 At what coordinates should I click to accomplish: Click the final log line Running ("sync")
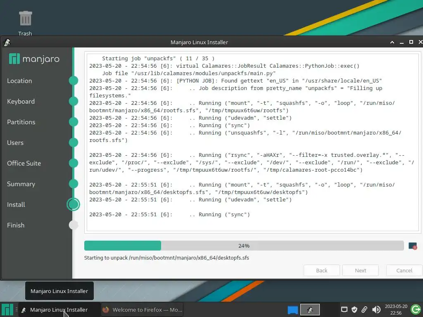click(x=170, y=215)
